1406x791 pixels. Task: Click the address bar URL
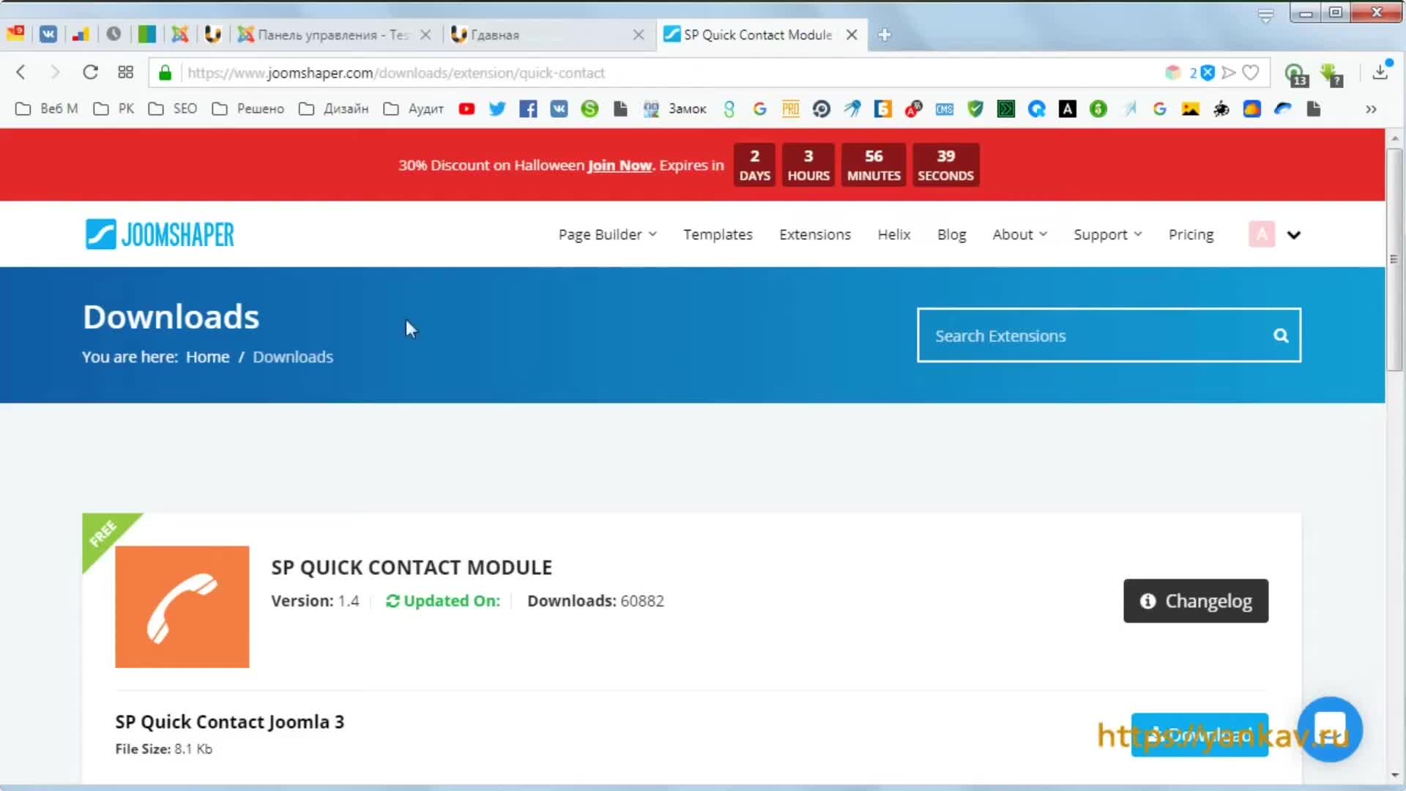point(396,73)
